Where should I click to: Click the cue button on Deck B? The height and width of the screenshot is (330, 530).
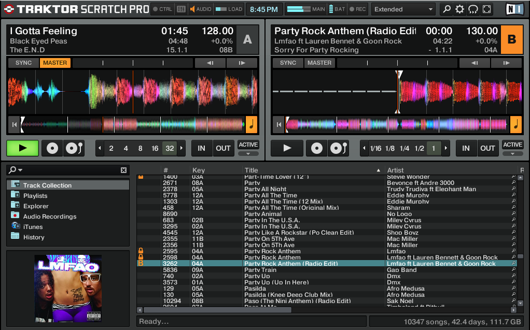pyautogui.click(x=316, y=148)
